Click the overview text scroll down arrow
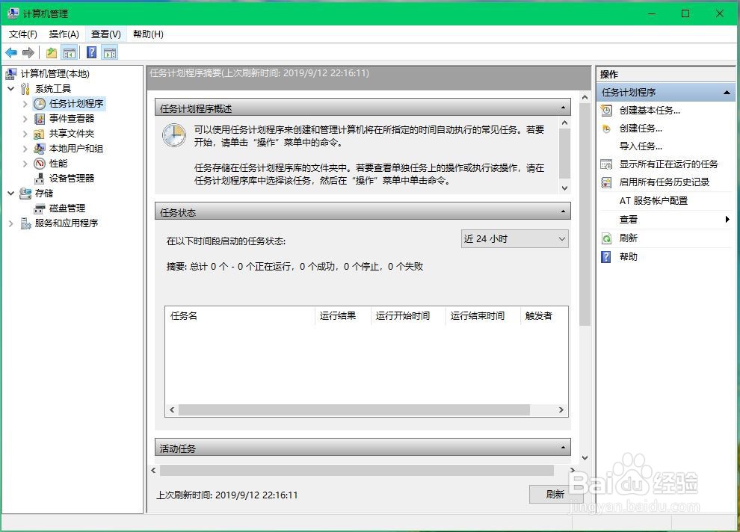The width and height of the screenshot is (740, 532). click(x=564, y=188)
